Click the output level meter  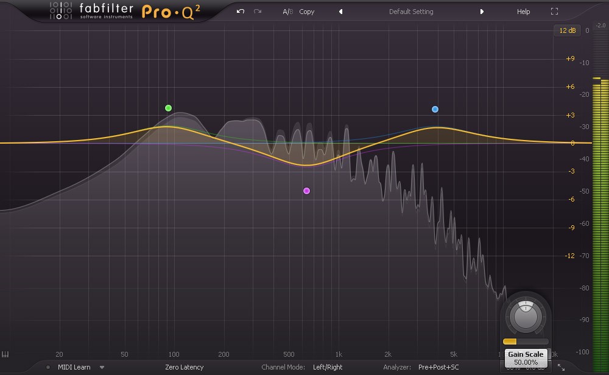600,198
